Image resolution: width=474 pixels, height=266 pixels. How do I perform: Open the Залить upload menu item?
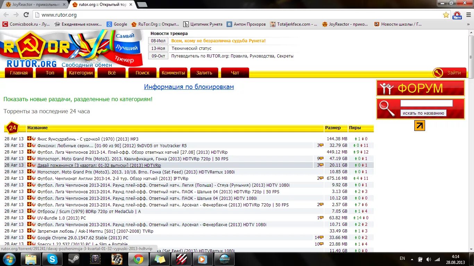[204, 73]
